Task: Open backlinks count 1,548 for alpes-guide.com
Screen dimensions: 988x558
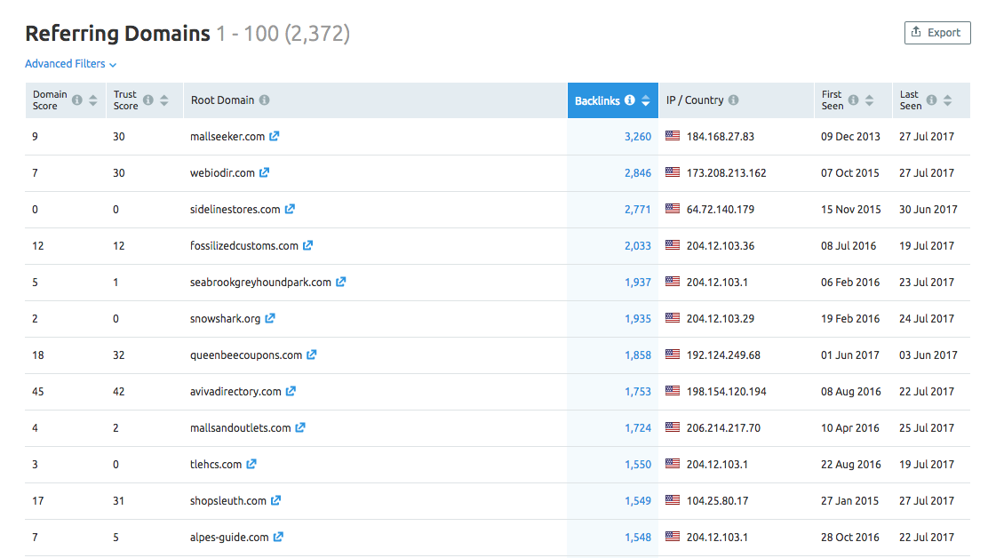Action: pos(638,538)
